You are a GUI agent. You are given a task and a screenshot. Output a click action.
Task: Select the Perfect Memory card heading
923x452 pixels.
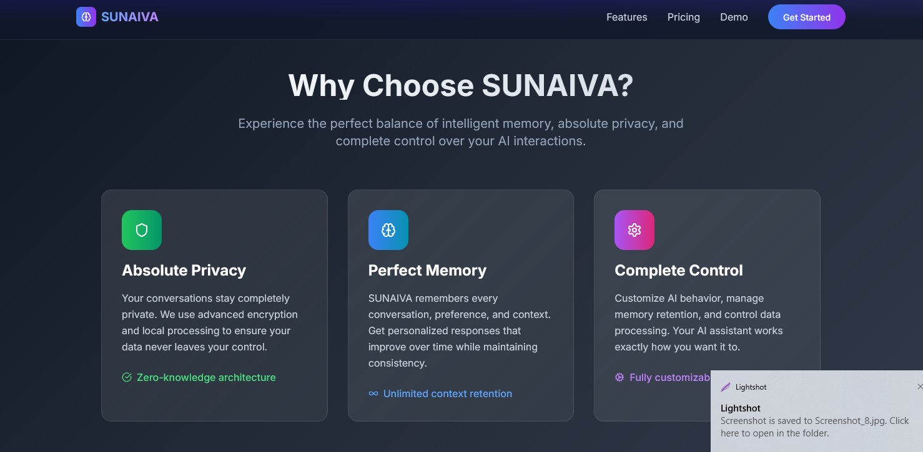click(x=427, y=270)
